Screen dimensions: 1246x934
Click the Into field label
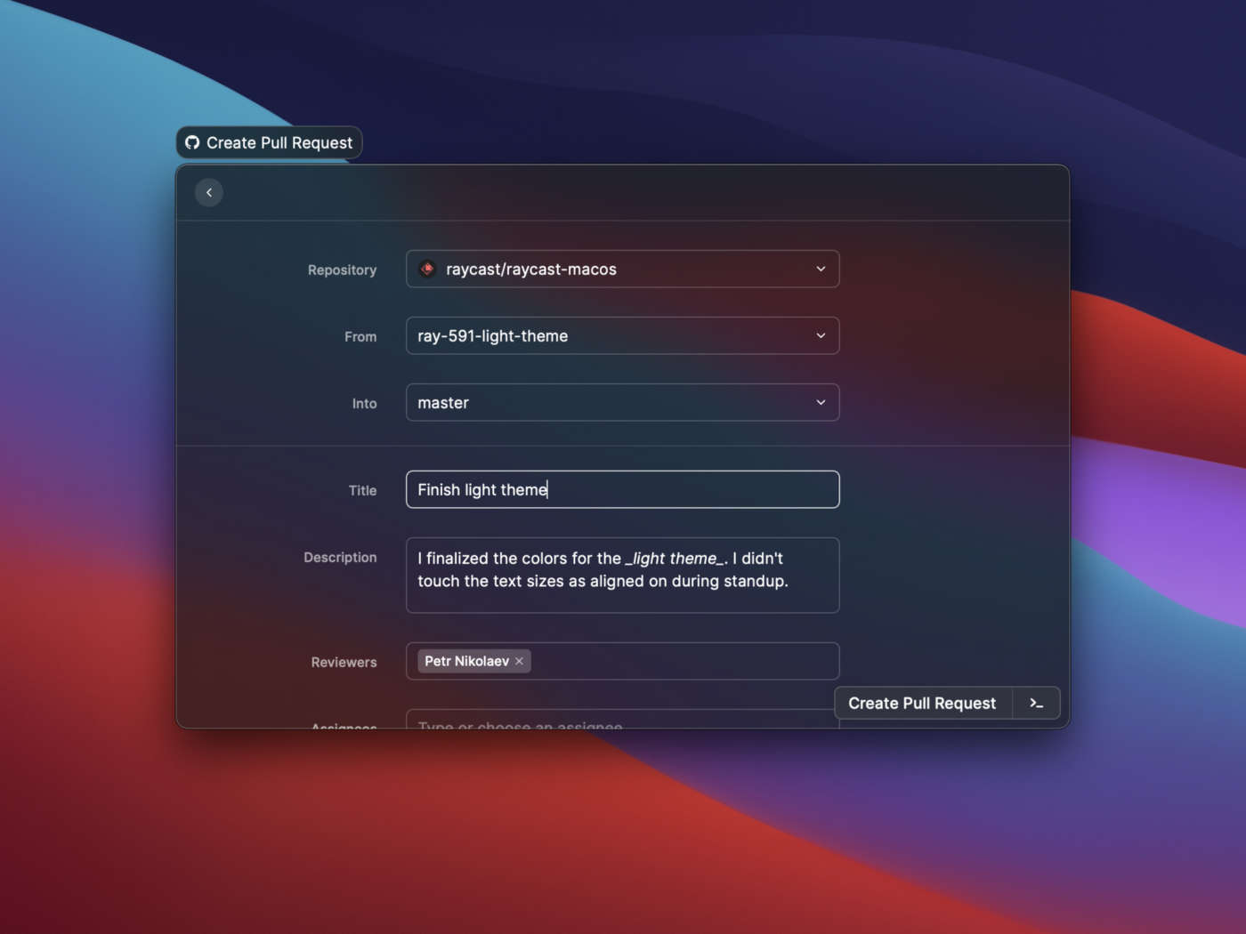[x=364, y=403]
